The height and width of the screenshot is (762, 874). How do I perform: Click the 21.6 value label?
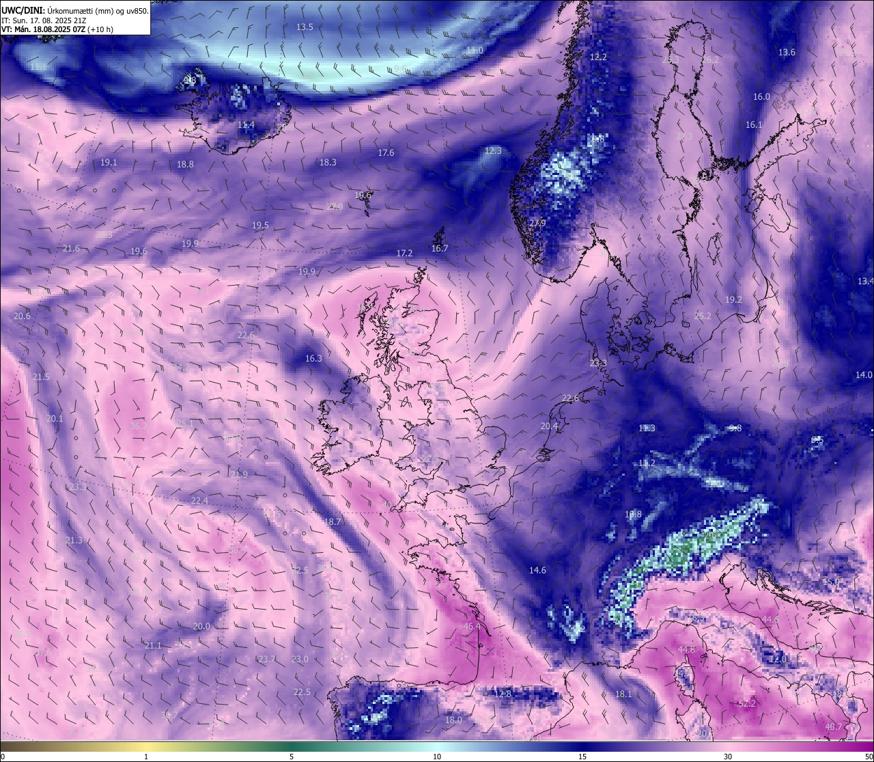click(x=71, y=248)
